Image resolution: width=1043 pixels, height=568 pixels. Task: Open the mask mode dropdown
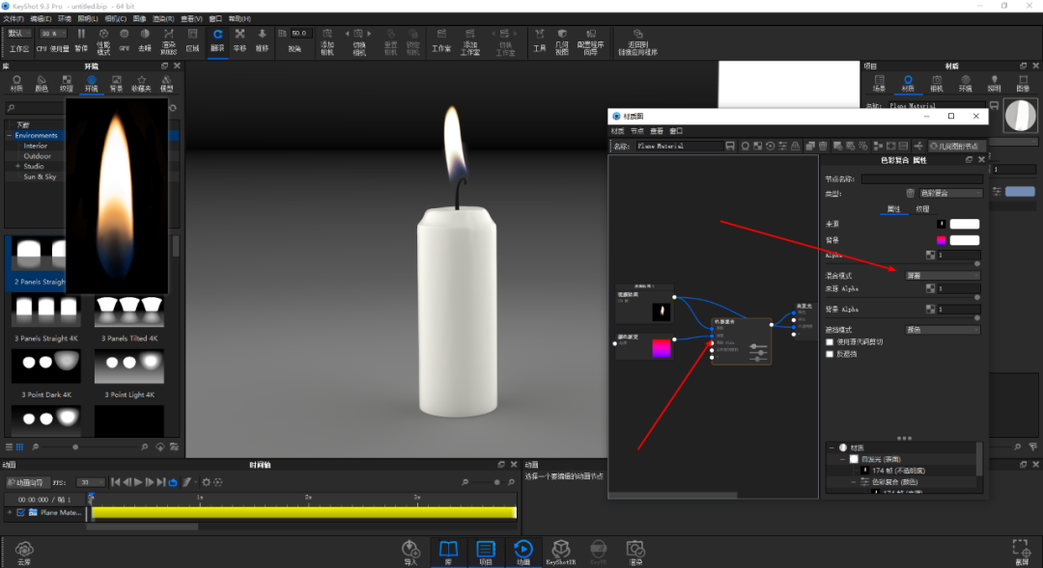click(x=943, y=330)
